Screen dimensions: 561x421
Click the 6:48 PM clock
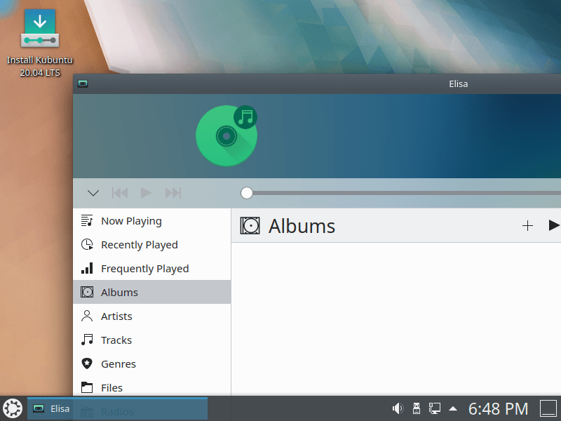498,408
